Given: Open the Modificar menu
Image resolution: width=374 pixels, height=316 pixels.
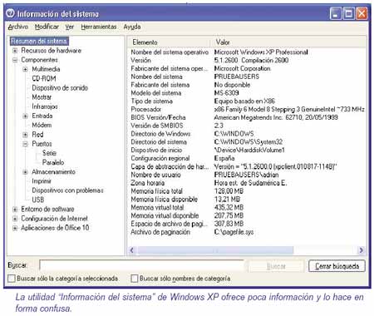Looking at the screenshot, I should pyautogui.click(x=47, y=27).
